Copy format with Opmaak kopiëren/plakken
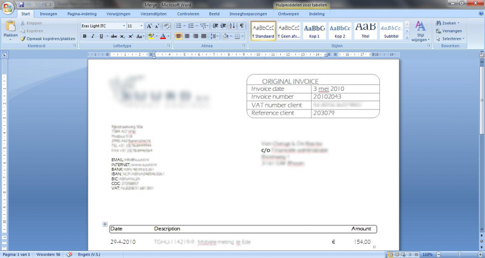The image size is (485, 258). tap(48, 39)
